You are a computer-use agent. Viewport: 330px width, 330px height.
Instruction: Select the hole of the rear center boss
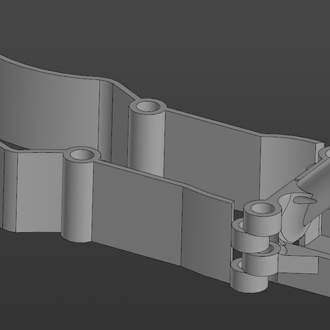[148, 106]
